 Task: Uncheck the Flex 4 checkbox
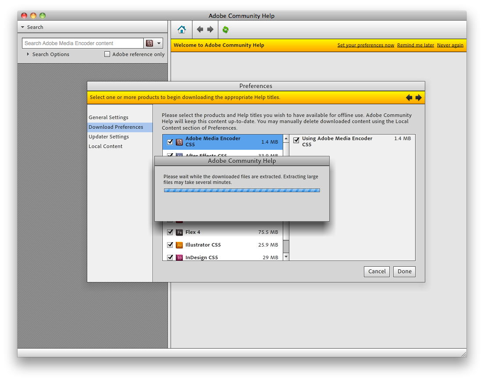click(x=170, y=232)
